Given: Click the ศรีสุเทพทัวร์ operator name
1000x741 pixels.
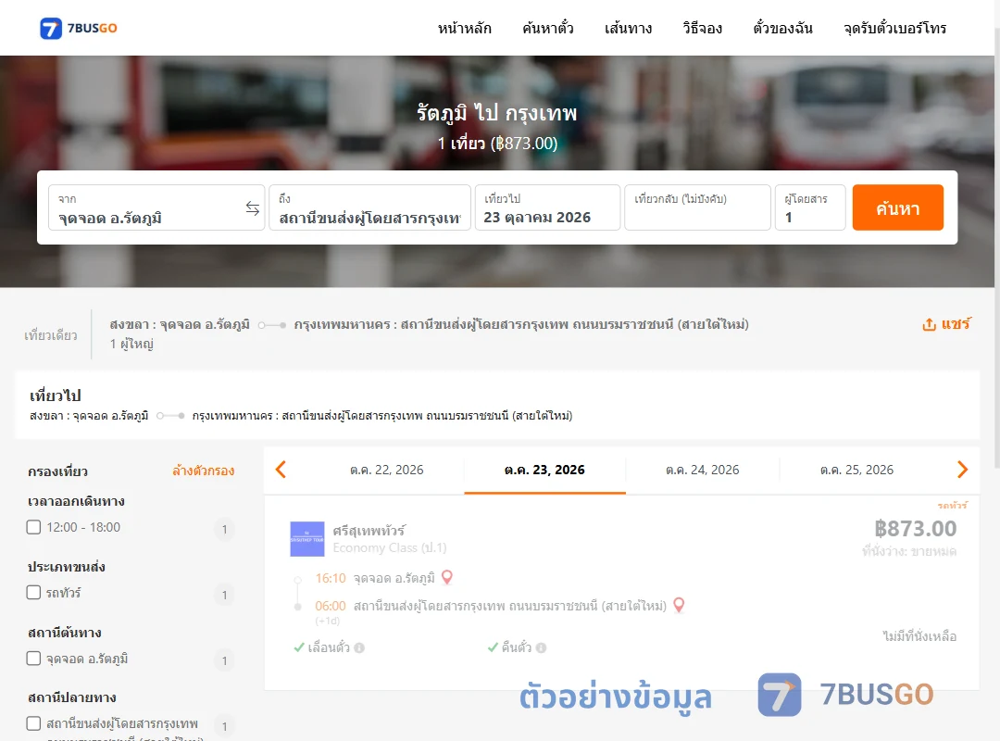Looking at the screenshot, I should [369, 531].
